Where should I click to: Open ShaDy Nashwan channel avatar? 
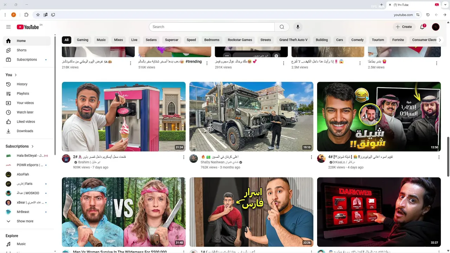click(x=194, y=158)
